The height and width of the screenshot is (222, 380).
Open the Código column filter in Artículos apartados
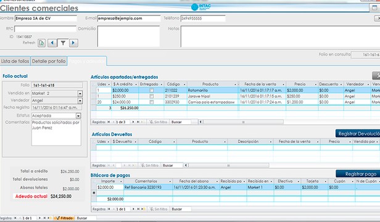tap(184, 84)
